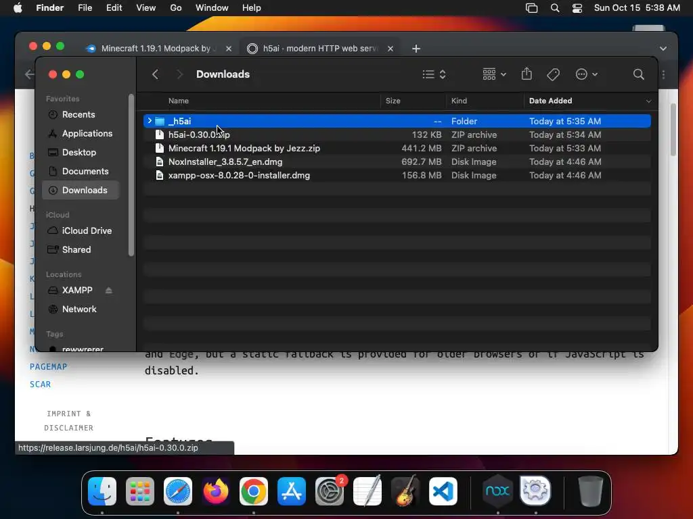This screenshot has height=519, width=693.
Task: Open TextEdit from the Dock
Action: pos(367,491)
